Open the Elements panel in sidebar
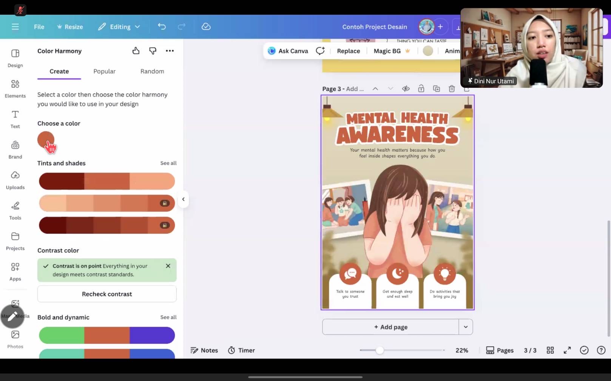The height and width of the screenshot is (381, 611). tap(15, 88)
